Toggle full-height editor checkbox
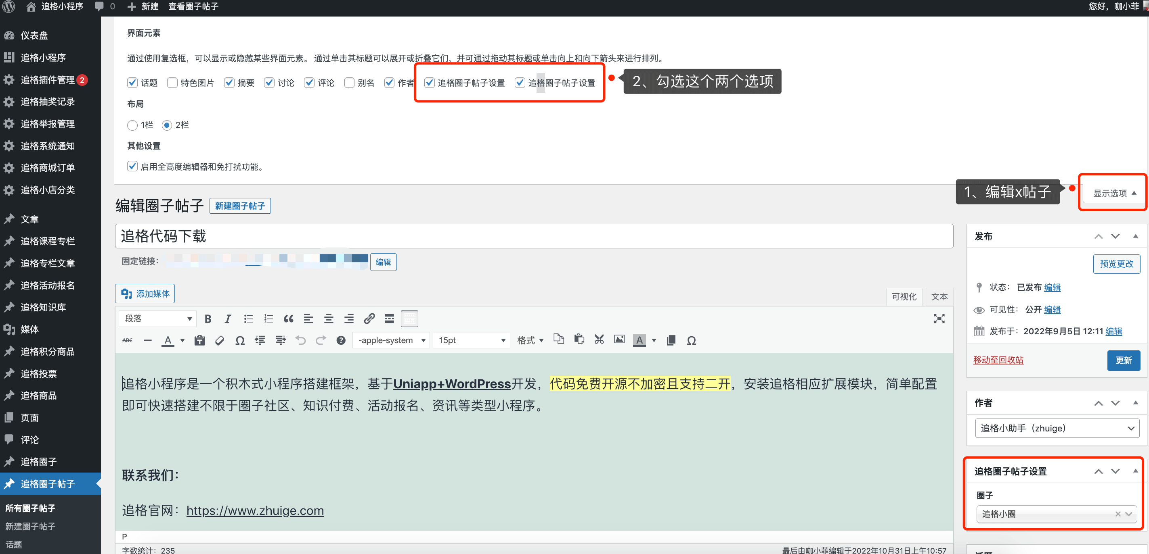The height and width of the screenshot is (554, 1149). pyautogui.click(x=132, y=167)
